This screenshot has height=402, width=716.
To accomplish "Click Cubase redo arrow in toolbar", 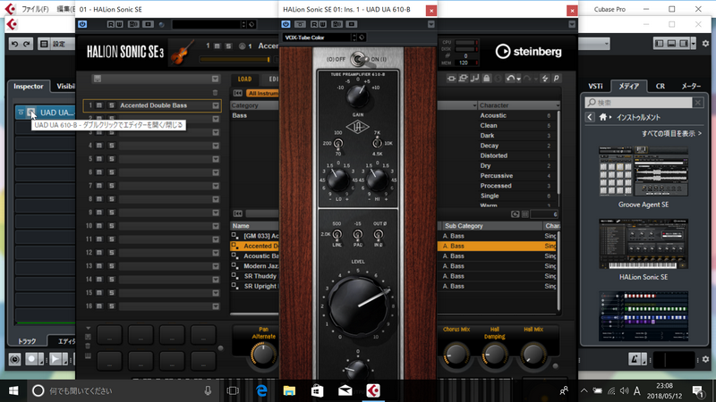I will point(27,44).
